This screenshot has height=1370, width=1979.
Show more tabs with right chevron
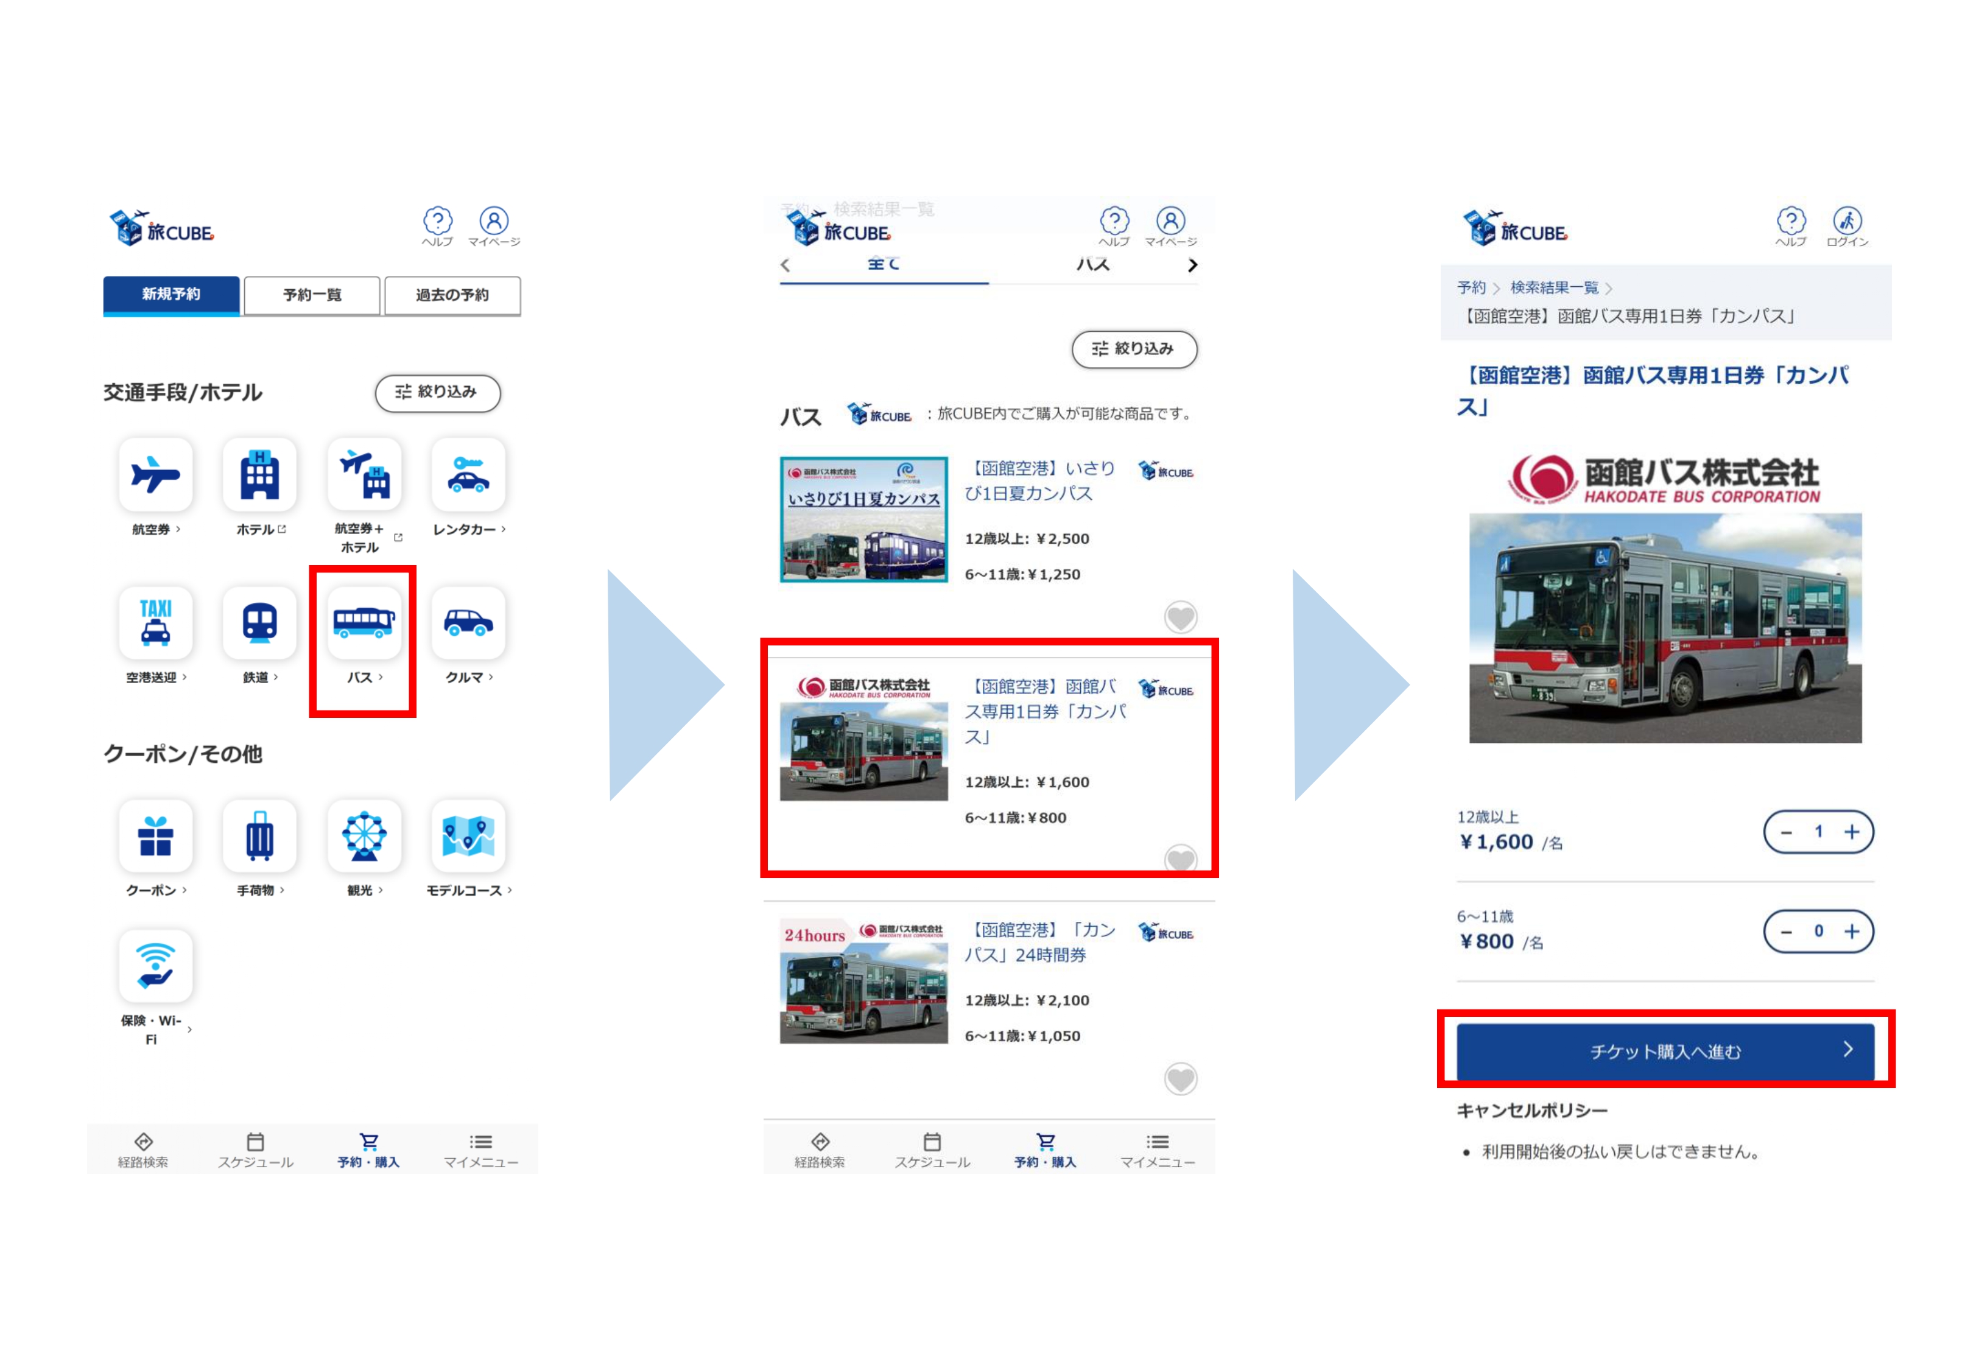click(1192, 265)
